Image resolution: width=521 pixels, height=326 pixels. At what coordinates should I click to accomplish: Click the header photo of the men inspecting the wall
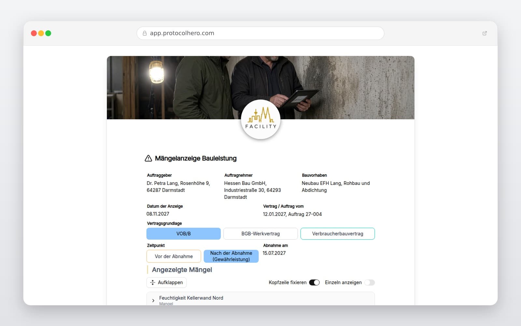pyautogui.click(x=260, y=87)
